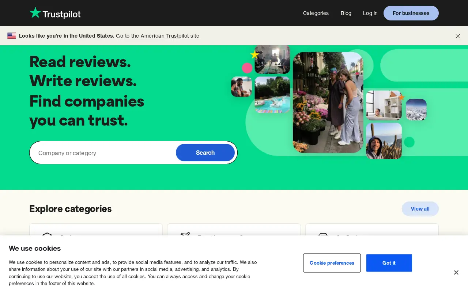Click the meeting room photo at top
This screenshot has height=292, width=468.
click(272, 59)
